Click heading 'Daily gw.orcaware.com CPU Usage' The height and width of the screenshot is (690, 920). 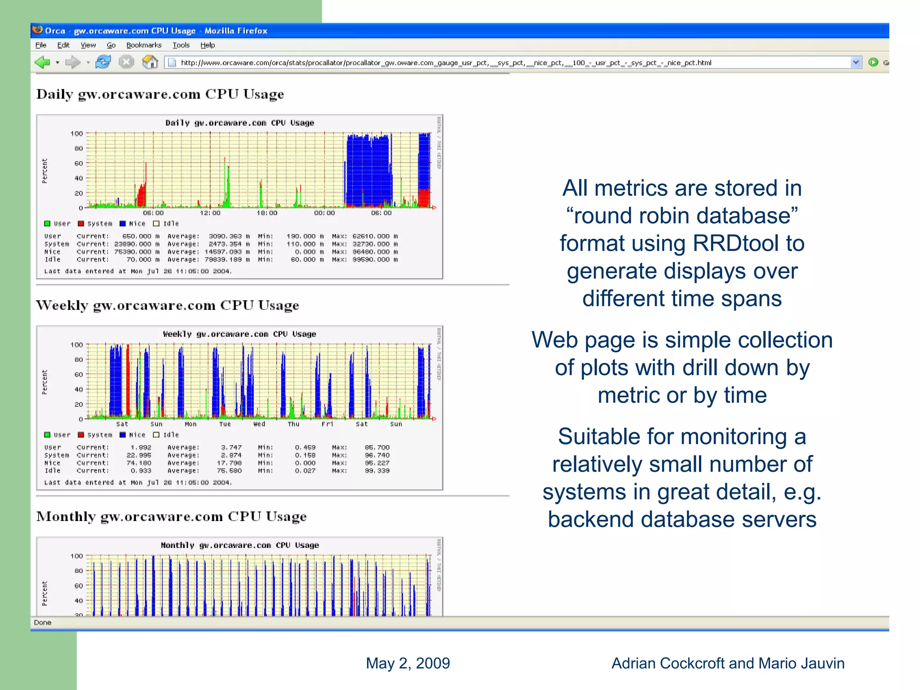point(160,94)
